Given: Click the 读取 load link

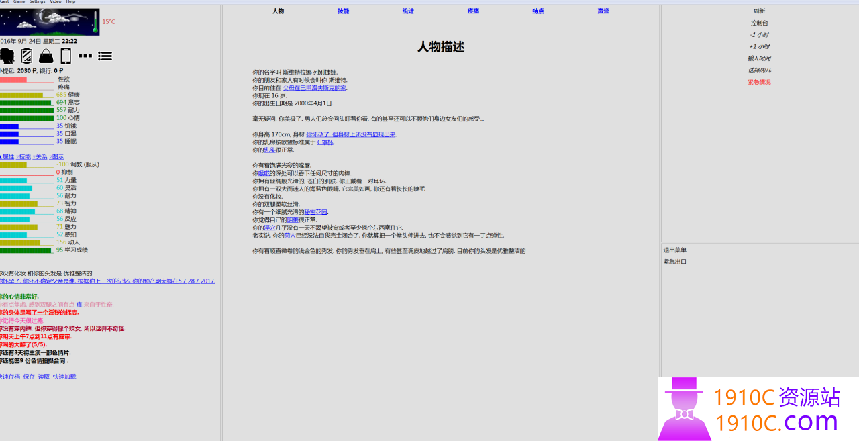Looking at the screenshot, I should [x=44, y=377].
